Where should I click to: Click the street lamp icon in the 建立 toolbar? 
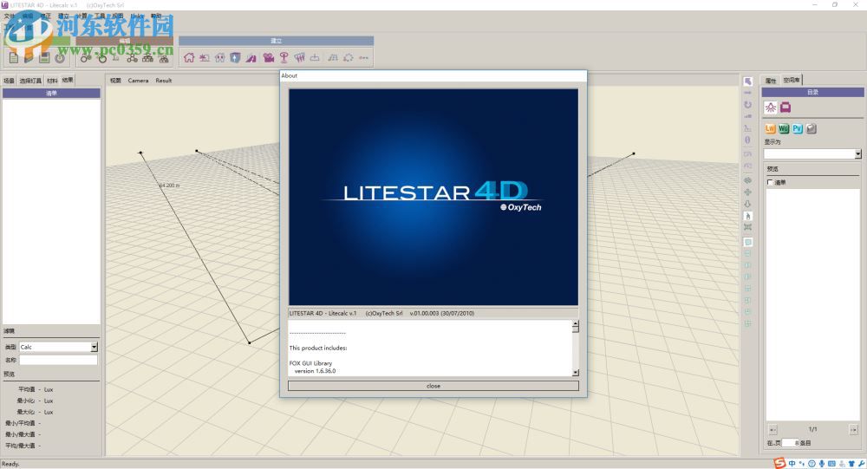pyautogui.click(x=284, y=57)
